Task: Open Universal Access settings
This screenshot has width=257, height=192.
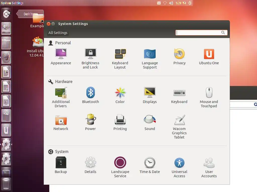Action: click(179, 167)
